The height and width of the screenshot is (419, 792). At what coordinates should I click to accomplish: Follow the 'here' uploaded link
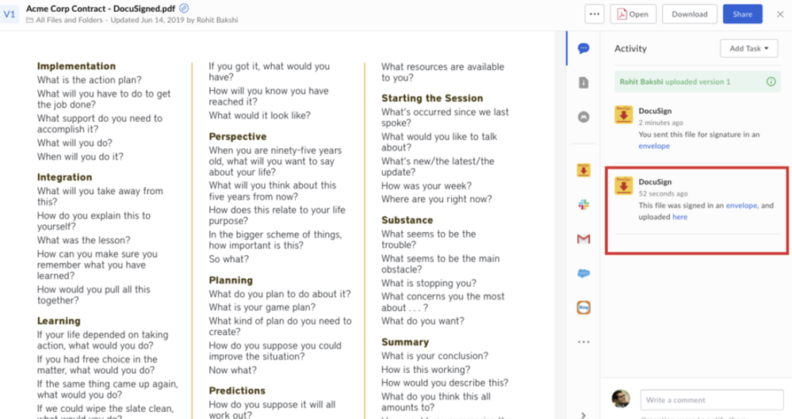[679, 217]
